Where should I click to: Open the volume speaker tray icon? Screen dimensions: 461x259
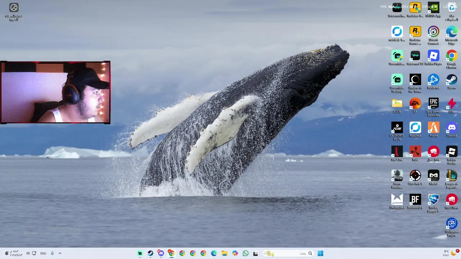click(28, 253)
